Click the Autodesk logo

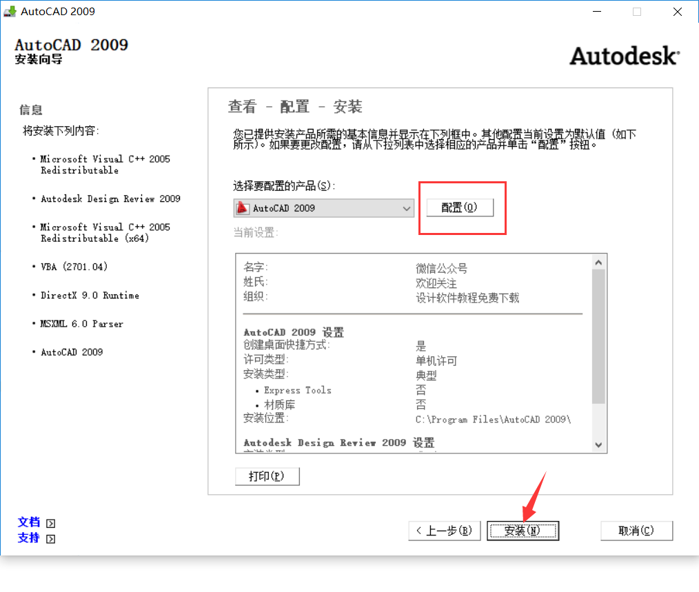[x=624, y=56]
